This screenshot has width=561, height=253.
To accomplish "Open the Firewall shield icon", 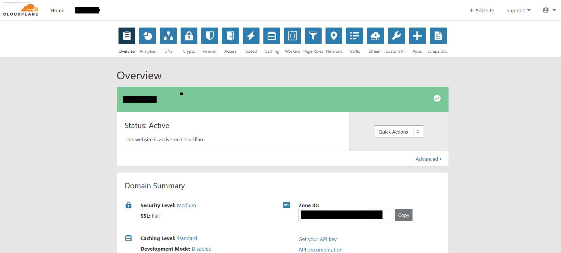I will click(210, 36).
